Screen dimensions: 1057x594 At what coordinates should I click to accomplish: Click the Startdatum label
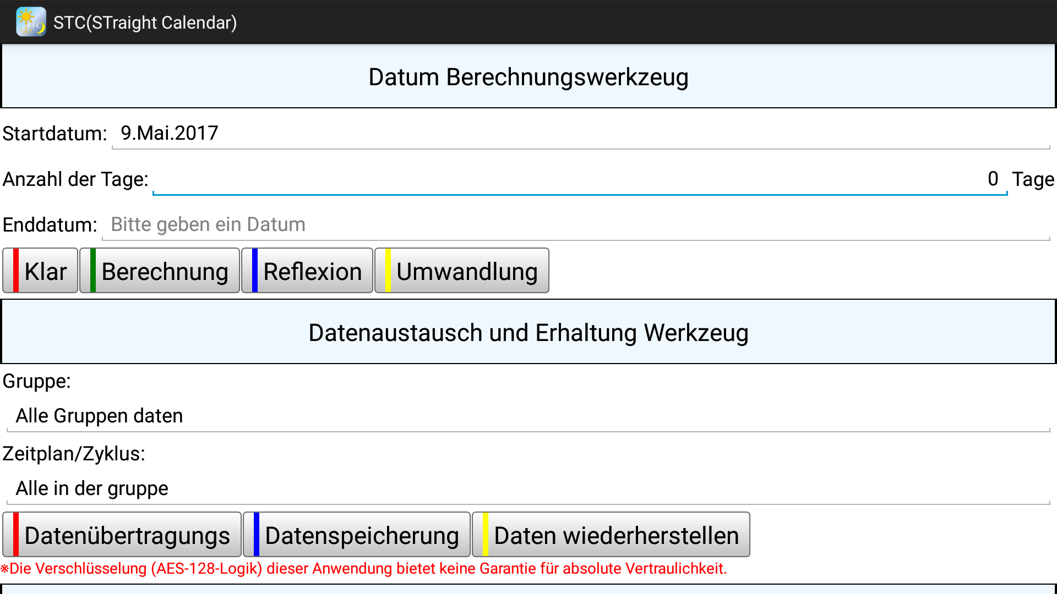click(x=55, y=134)
